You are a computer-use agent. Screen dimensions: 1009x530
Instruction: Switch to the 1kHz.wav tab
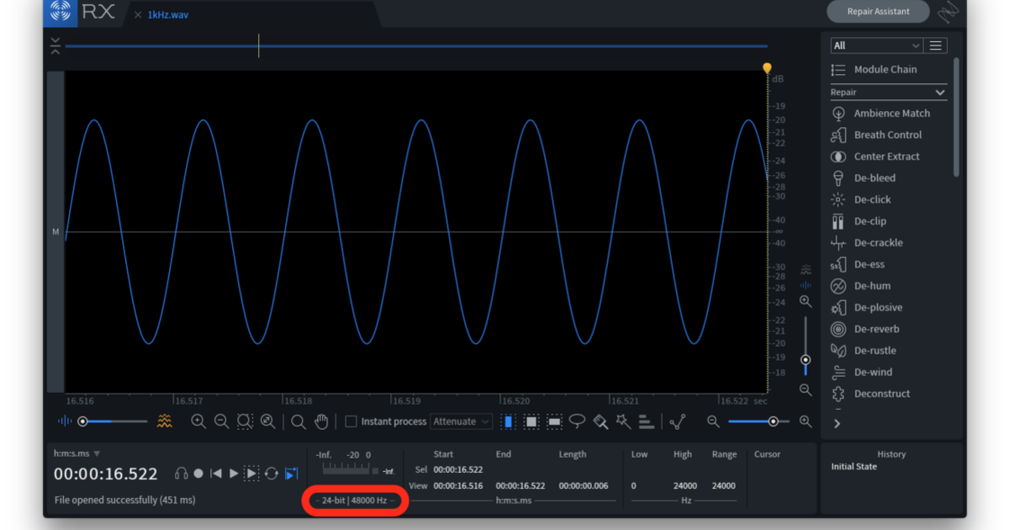coord(168,14)
